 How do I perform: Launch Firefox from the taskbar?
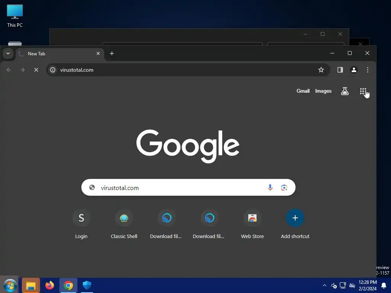49,285
